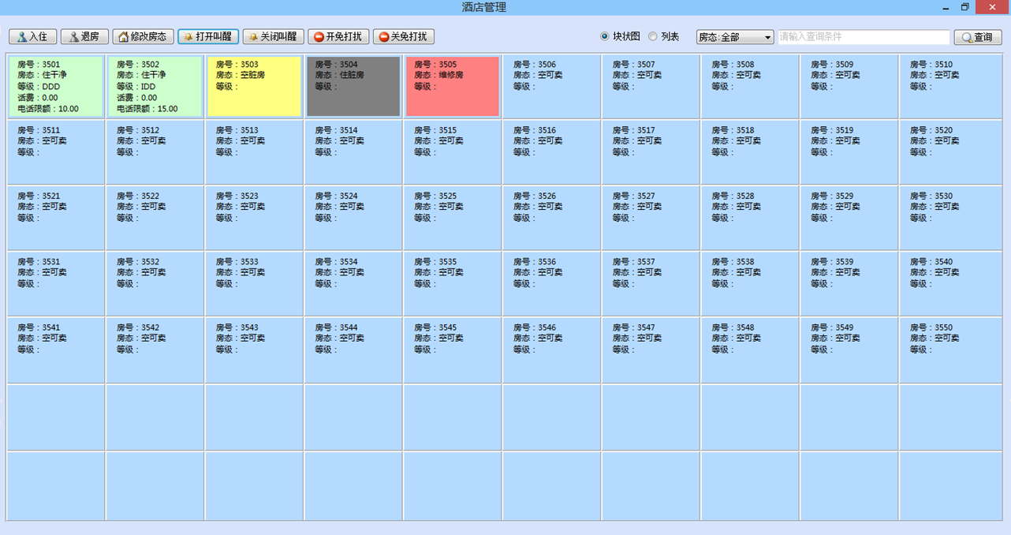This screenshot has height=535, width=1011.
Task: Enable do-not-disturb with 开免打扰
Action: pyautogui.click(x=338, y=37)
